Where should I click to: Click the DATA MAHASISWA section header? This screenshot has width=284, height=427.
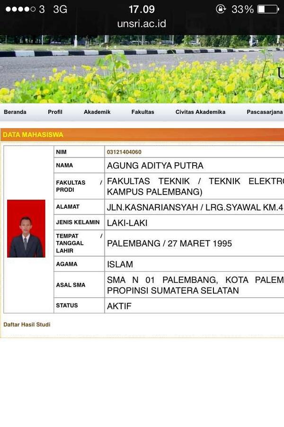click(x=33, y=135)
